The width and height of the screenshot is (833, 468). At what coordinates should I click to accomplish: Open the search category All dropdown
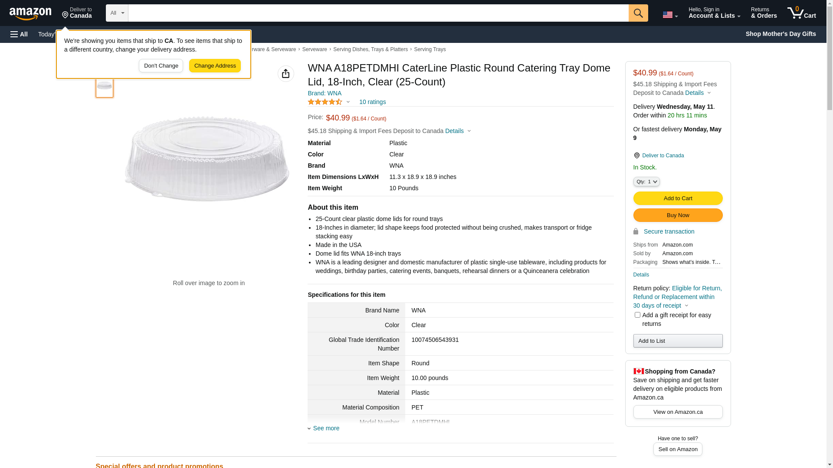pos(117,13)
